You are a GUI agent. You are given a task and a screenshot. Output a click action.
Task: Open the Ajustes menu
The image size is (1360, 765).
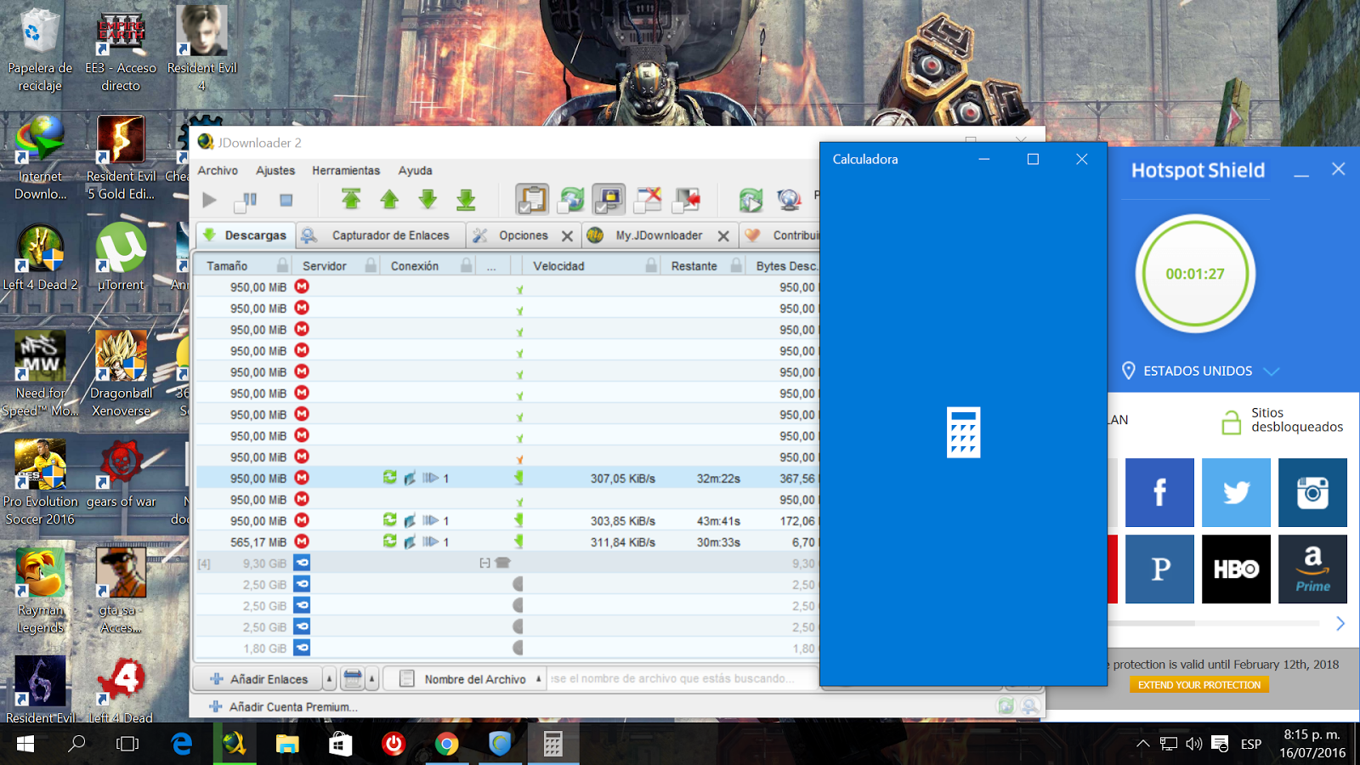tap(275, 170)
